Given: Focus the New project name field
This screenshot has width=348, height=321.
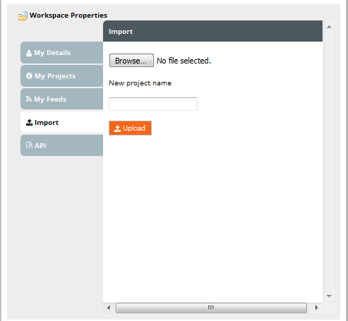Looking at the screenshot, I should click(x=153, y=104).
